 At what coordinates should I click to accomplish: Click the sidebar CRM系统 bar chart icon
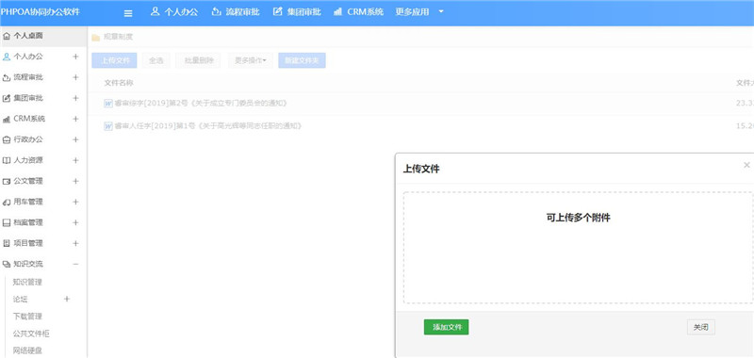(x=7, y=119)
